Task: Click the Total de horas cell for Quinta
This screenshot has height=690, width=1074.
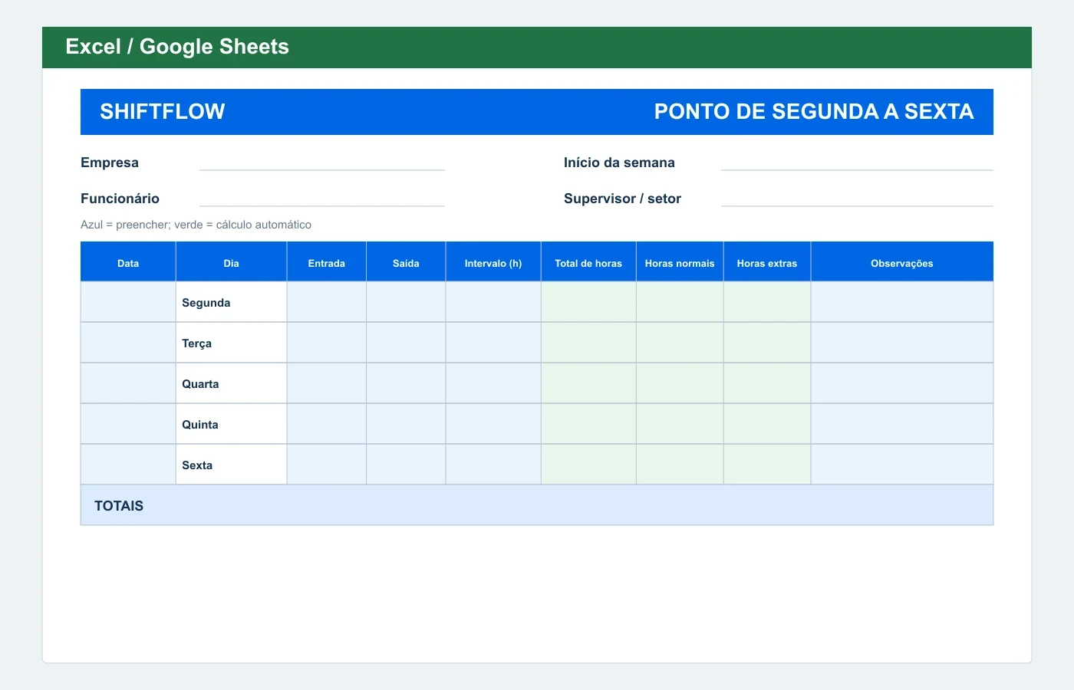Action: point(588,424)
